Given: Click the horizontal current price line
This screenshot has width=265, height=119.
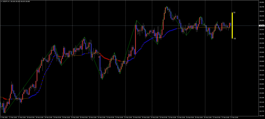Looking at the screenshot, I should tap(78, 25).
